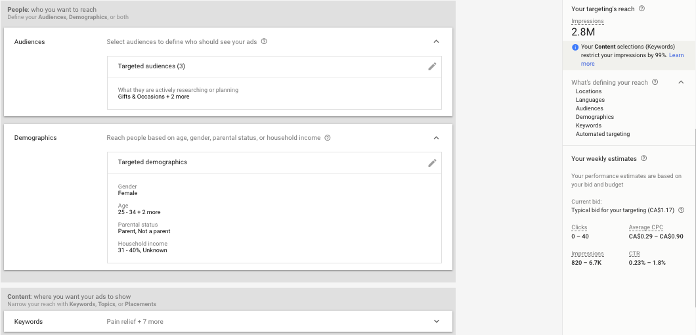Click help icon beside typical bid amount
Viewport: 696px width, 335px height.
[x=681, y=210]
